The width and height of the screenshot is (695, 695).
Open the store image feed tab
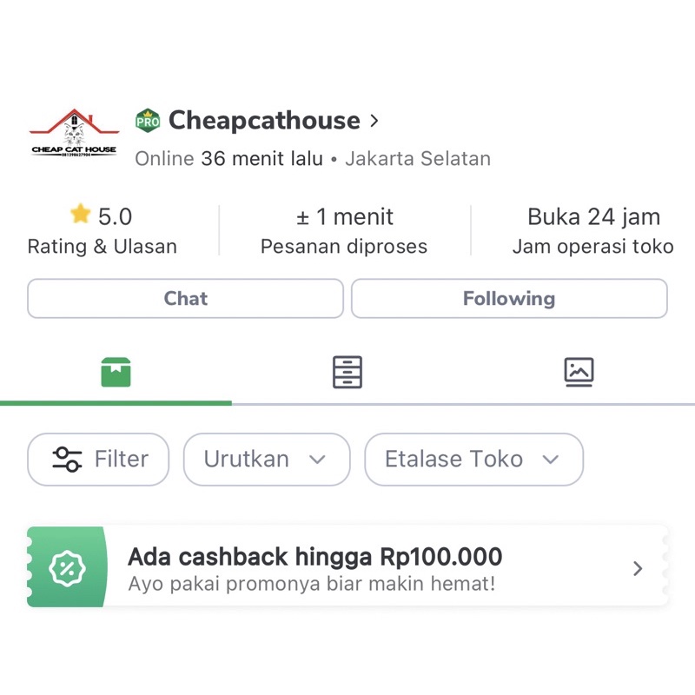(x=579, y=372)
